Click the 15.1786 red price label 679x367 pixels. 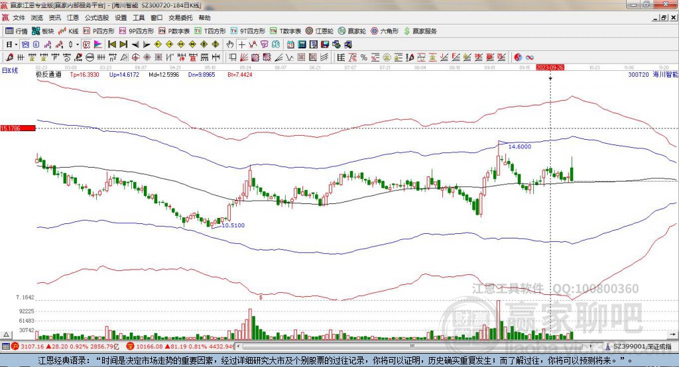(18, 128)
